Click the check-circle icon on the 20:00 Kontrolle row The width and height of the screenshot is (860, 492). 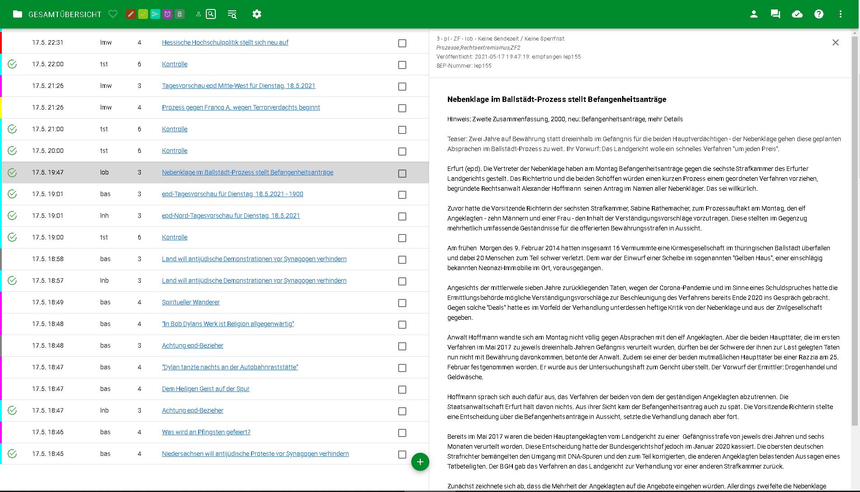click(x=12, y=151)
